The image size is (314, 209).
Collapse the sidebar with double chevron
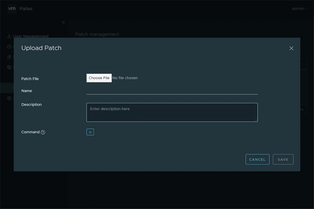tap(64, 22)
